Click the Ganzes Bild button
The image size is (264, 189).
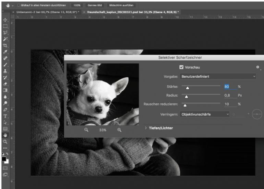coord(95,5)
